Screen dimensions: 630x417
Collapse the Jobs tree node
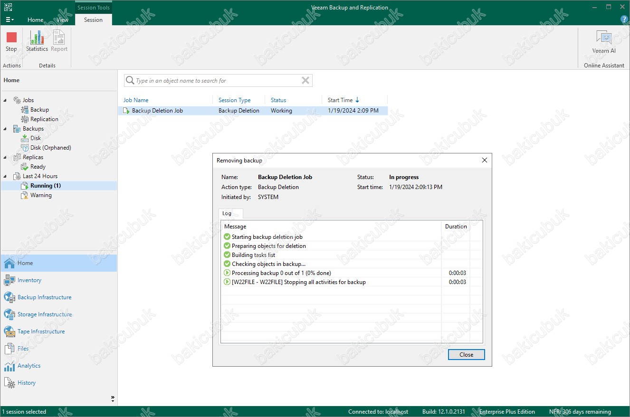pyautogui.click(x=5, y=100)
